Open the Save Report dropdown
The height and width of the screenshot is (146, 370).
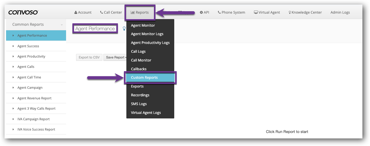[116, 57]
